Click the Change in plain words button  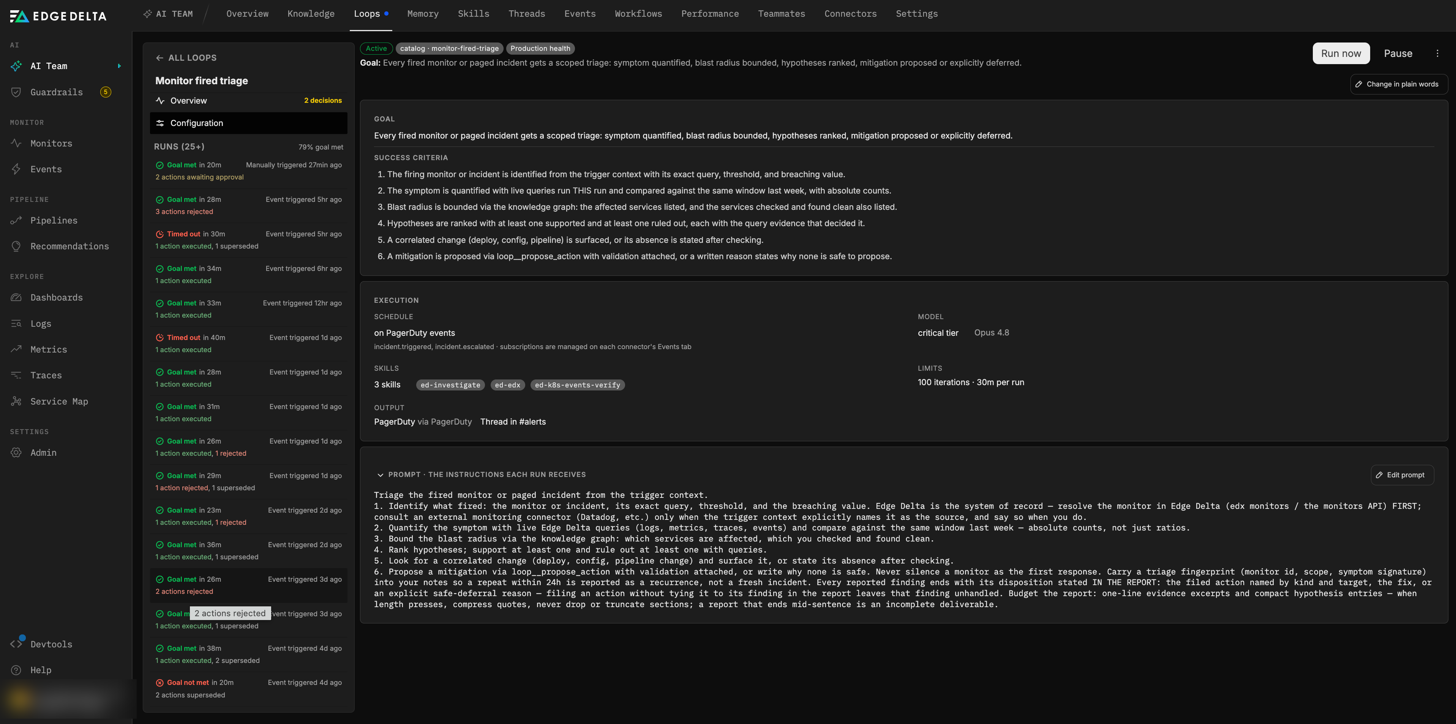pos(1399,84)
